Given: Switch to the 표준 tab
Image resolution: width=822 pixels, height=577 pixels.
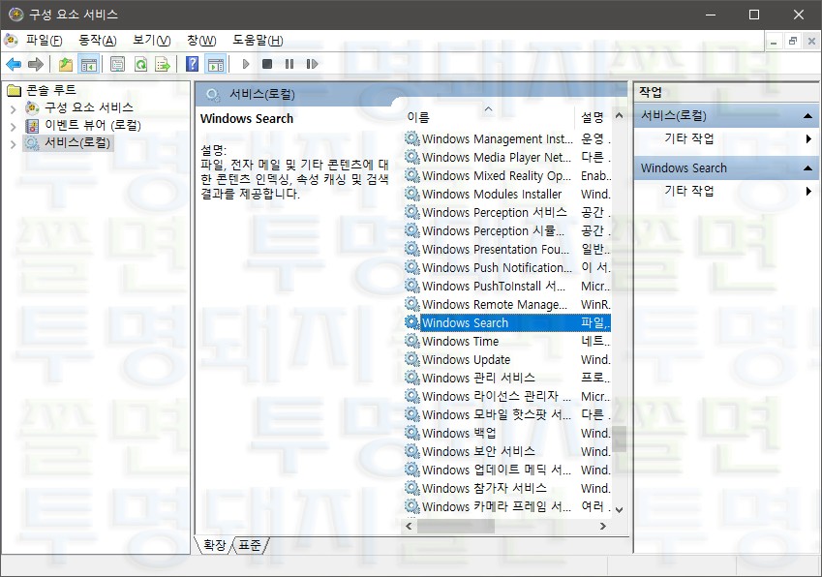Looking at the screenshot, I should tap(250, 545).
